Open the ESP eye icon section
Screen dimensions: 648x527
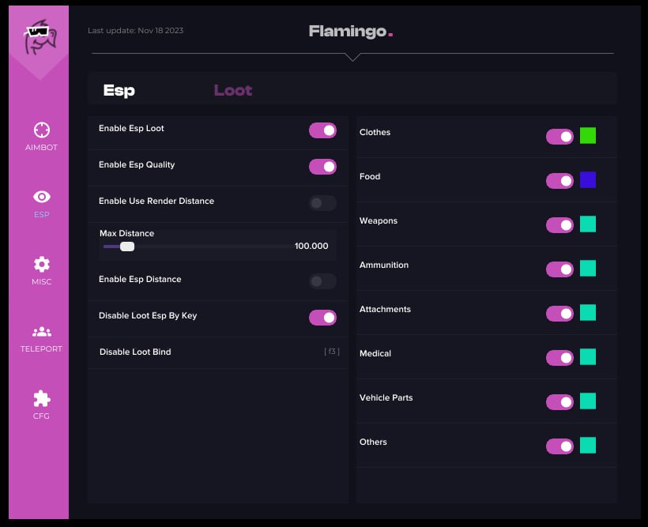[x=41, y=204]
